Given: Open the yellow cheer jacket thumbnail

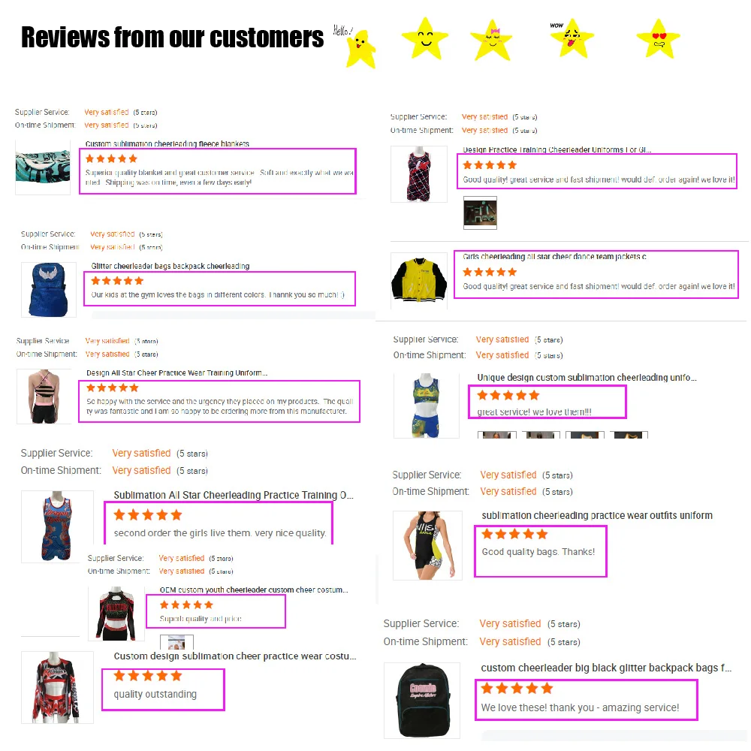Looking at the screenshot, I should coord(419,281).
